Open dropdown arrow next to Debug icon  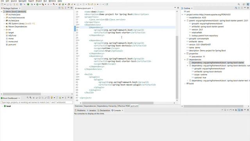(34, 4)
